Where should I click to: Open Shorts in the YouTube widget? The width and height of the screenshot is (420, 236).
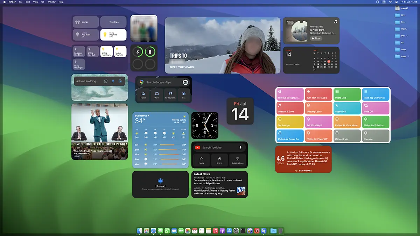coord(219,160)
